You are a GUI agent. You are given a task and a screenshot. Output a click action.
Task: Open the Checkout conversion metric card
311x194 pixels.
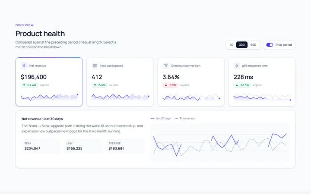tap(191, 82)
